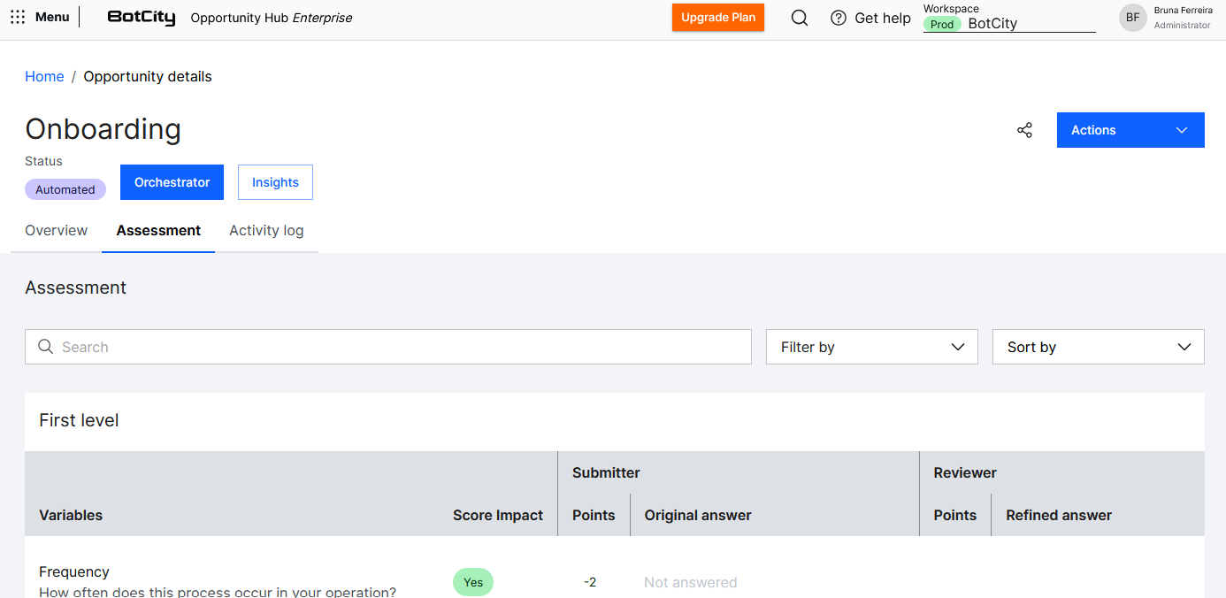This screenshot has width=1226, height=598.
Task: Click the Get help question mark icon
Action: click(x=839, y=18)
